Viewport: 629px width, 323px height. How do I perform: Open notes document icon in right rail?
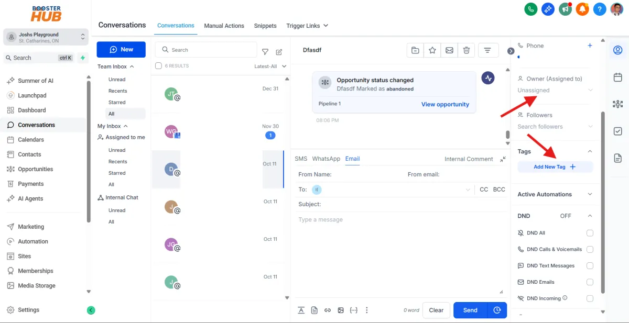point(618,158)
